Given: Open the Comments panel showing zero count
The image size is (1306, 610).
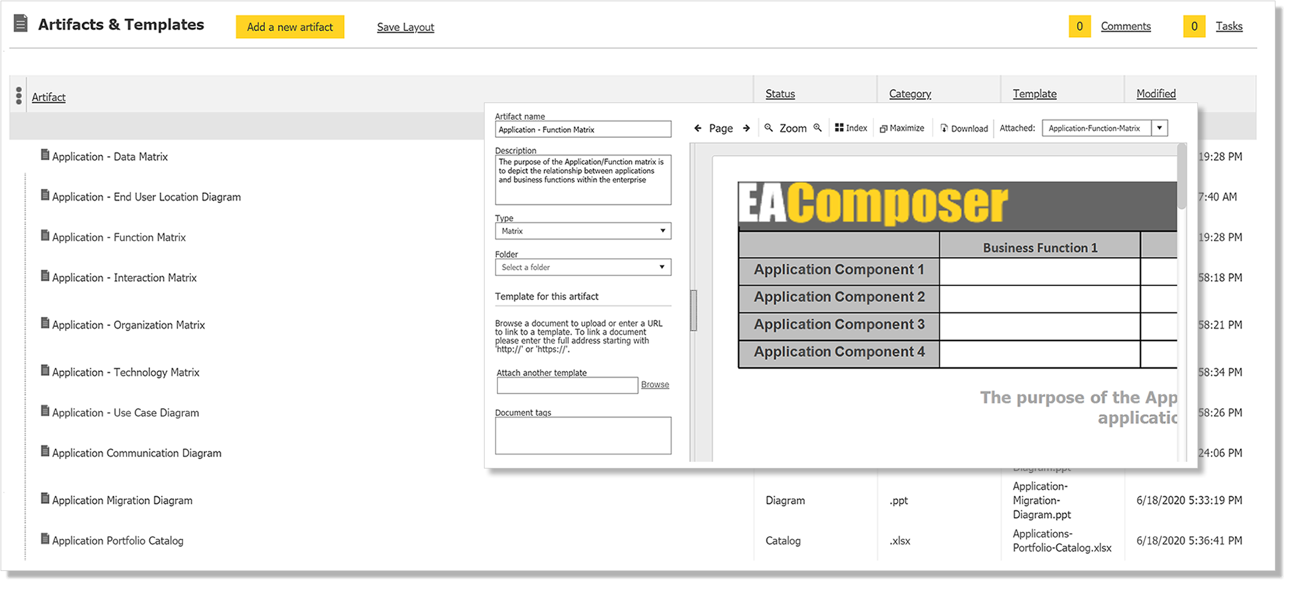Looking at the screenshot, I should (x=1126, y=26).
